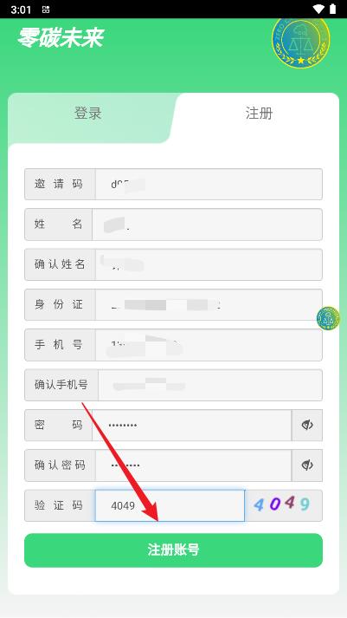Focus the 确认姓名 input field
The width and height of the screenshot is (347, 618).
209,264
